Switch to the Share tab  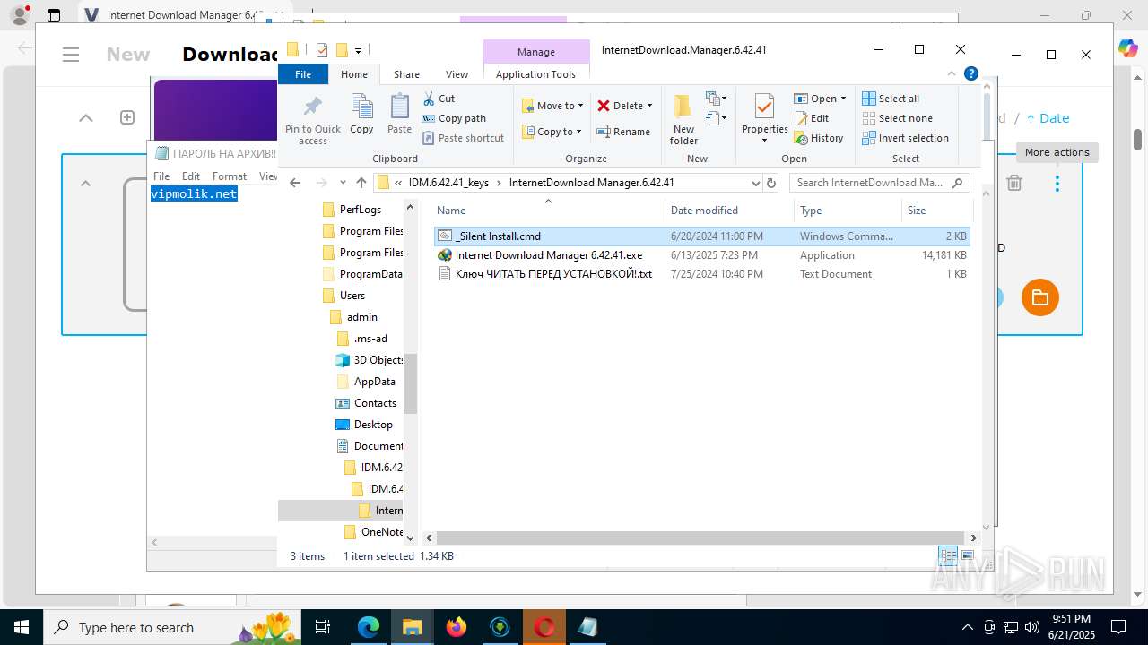coord(406,74)
